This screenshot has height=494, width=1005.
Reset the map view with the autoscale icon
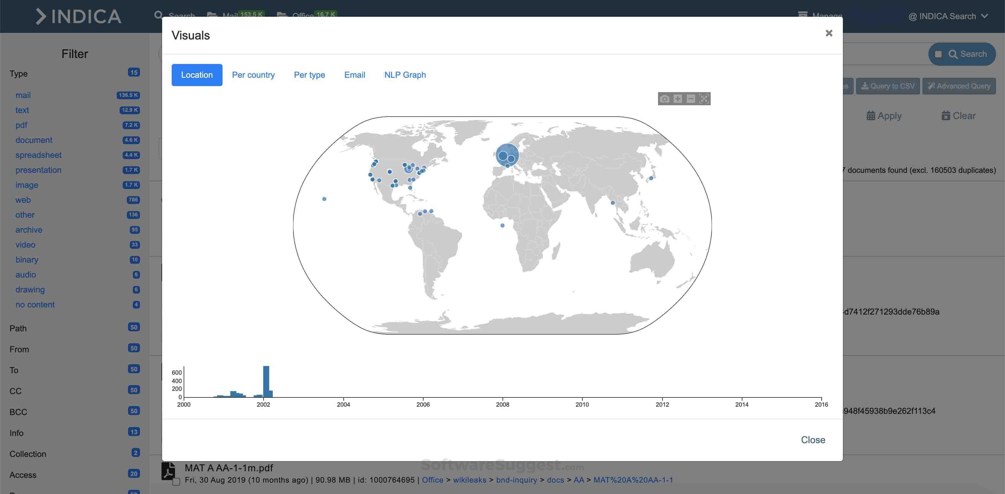704,99
